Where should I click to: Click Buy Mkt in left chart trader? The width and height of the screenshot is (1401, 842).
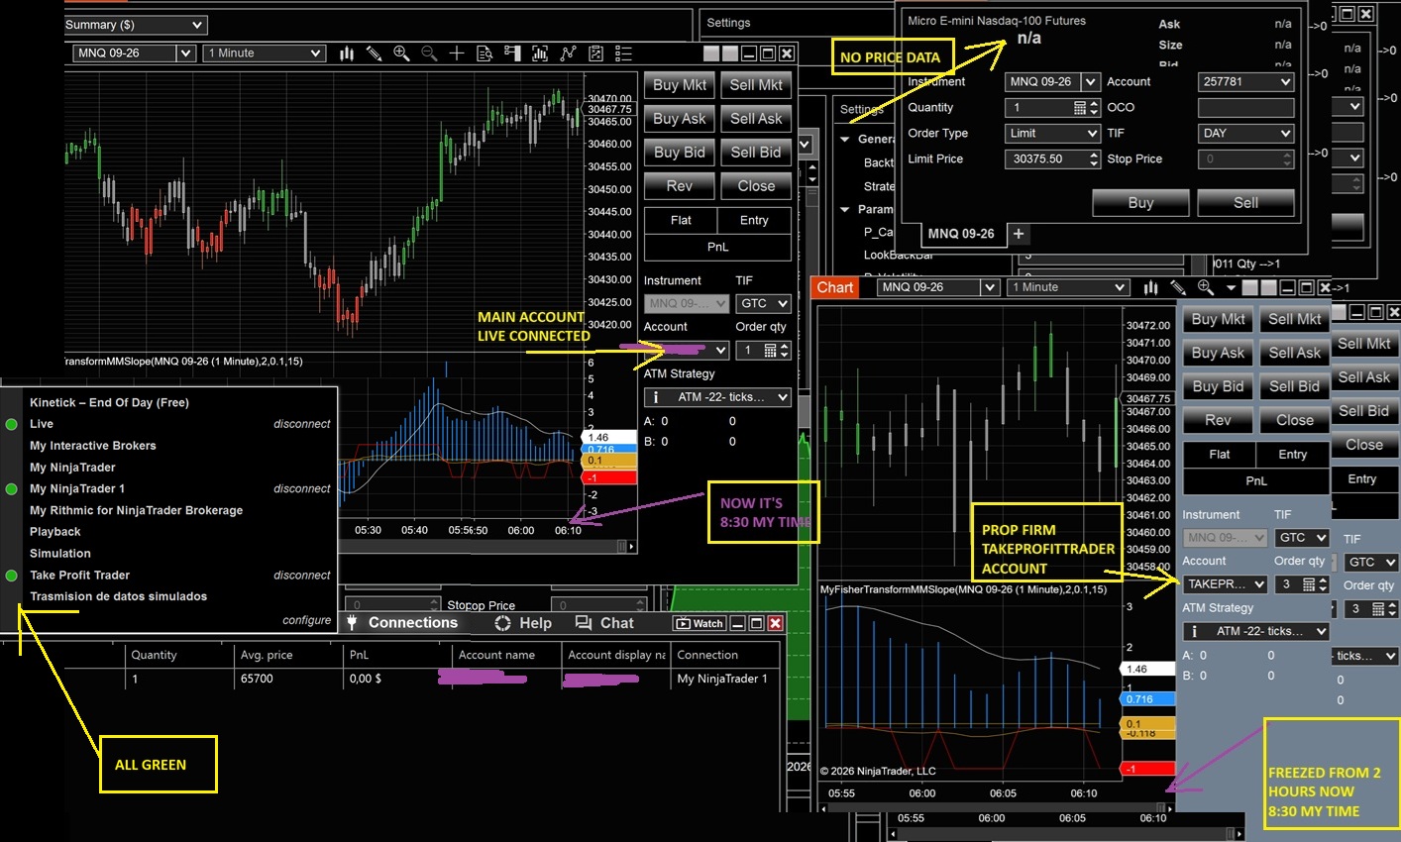(680, 85)
